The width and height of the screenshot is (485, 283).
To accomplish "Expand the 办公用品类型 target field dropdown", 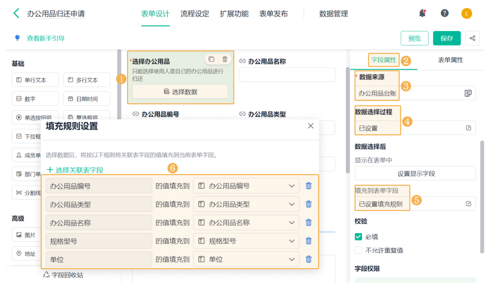I will [x=291, y=205].
